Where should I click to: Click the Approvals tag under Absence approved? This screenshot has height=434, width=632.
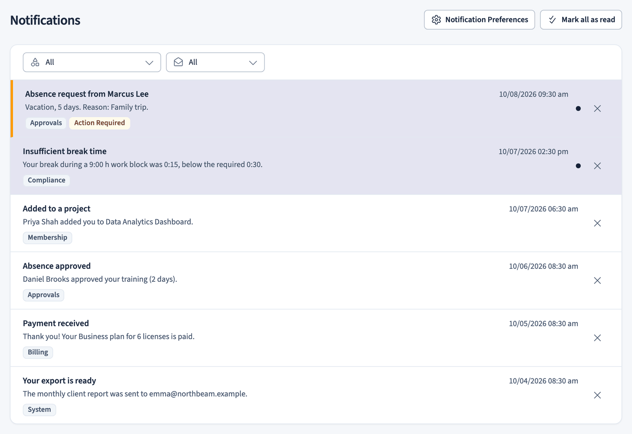click(x=43, y=295)
